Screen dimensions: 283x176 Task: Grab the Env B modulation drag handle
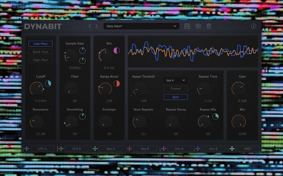[198, 149]
